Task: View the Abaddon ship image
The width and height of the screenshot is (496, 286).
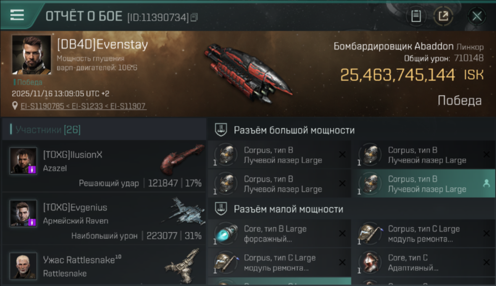Action: [x=248, y=73]
